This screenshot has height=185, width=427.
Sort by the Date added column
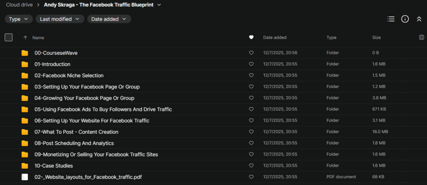coord(274,38)
